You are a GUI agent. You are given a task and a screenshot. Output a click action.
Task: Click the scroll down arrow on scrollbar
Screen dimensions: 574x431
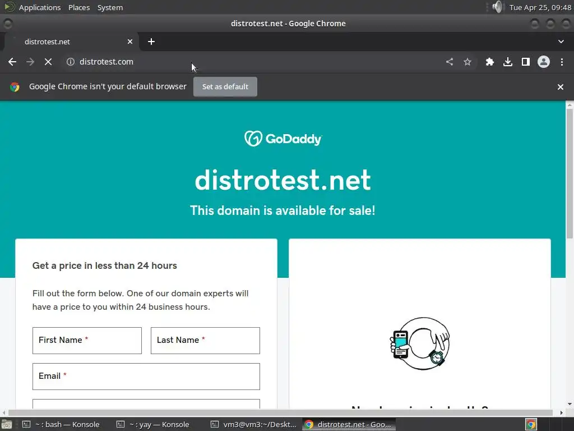coord(570,404)
